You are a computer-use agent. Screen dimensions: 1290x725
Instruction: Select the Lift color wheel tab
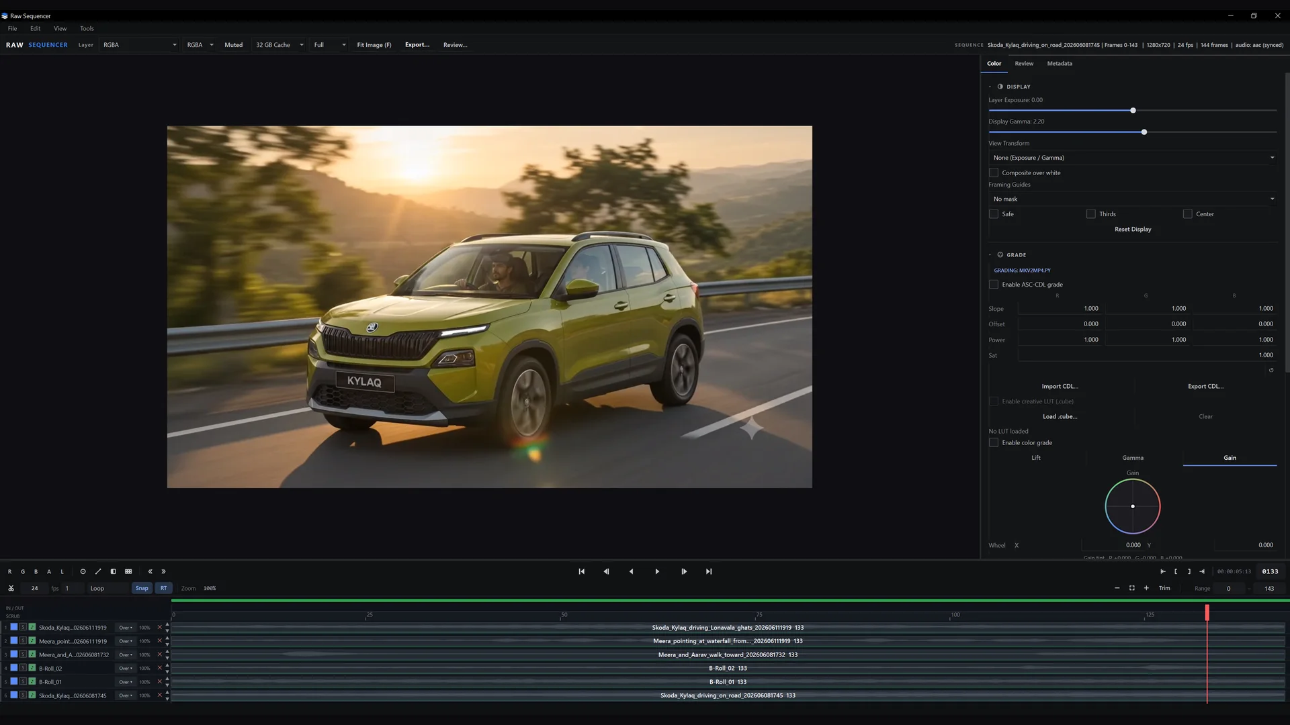[1036, 458]
